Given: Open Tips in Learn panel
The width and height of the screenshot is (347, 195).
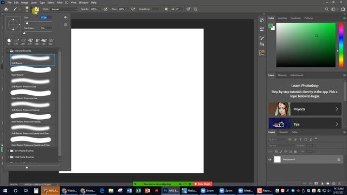Looking at the screenshot, I should pos(305,123).
